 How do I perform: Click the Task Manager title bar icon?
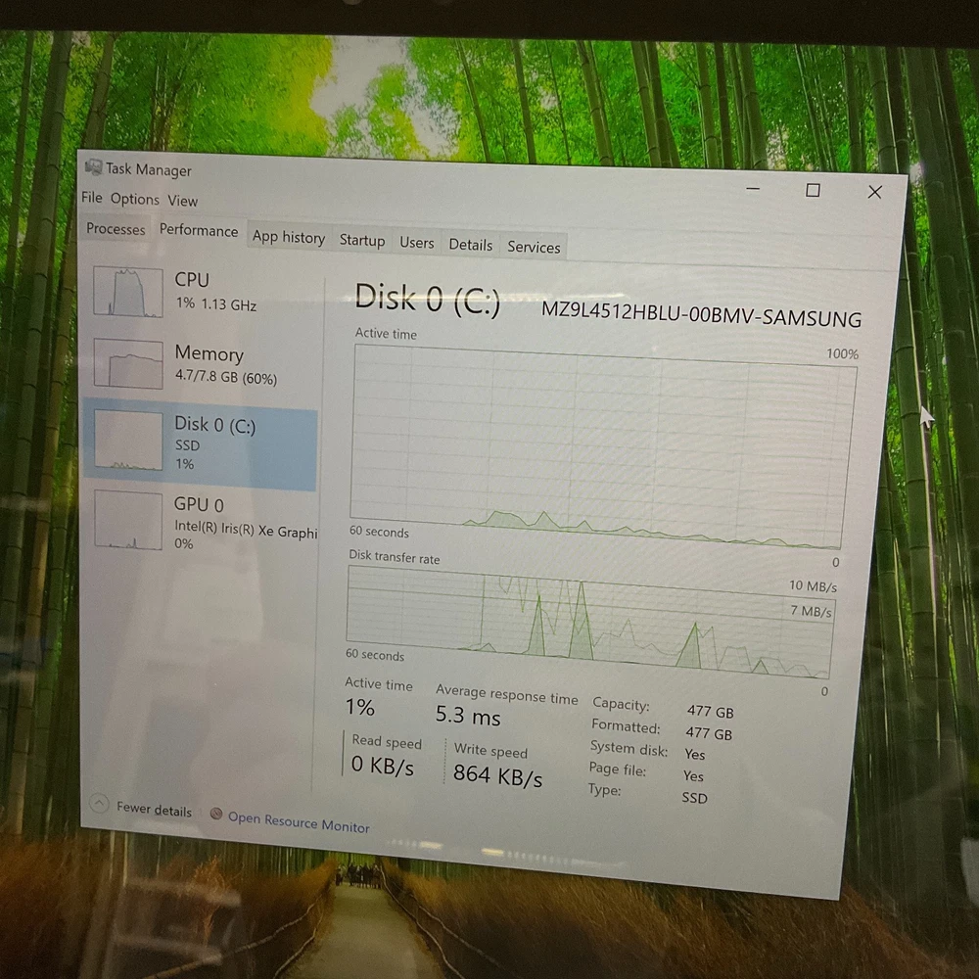(x=93, y=167)
